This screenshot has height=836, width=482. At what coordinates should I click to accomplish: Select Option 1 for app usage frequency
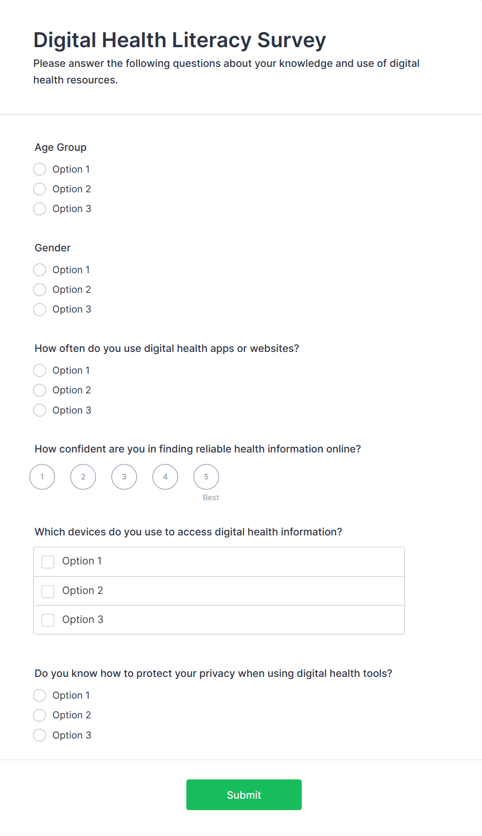click(40, 371)
